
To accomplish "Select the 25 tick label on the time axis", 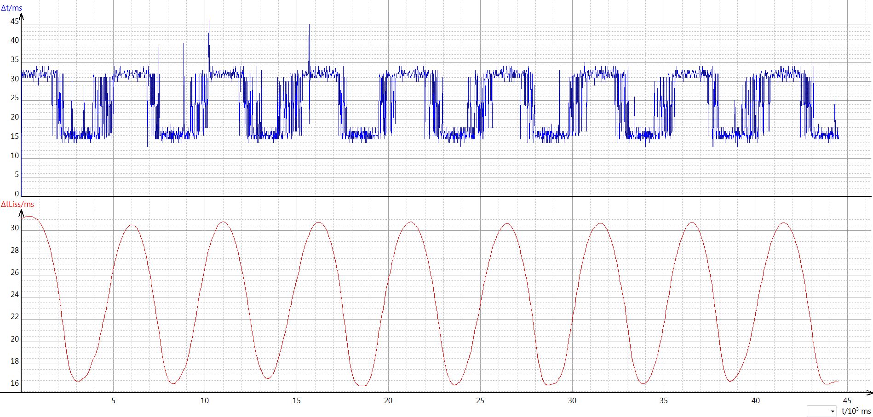I will pyautogui.click(x=480, y=400).
